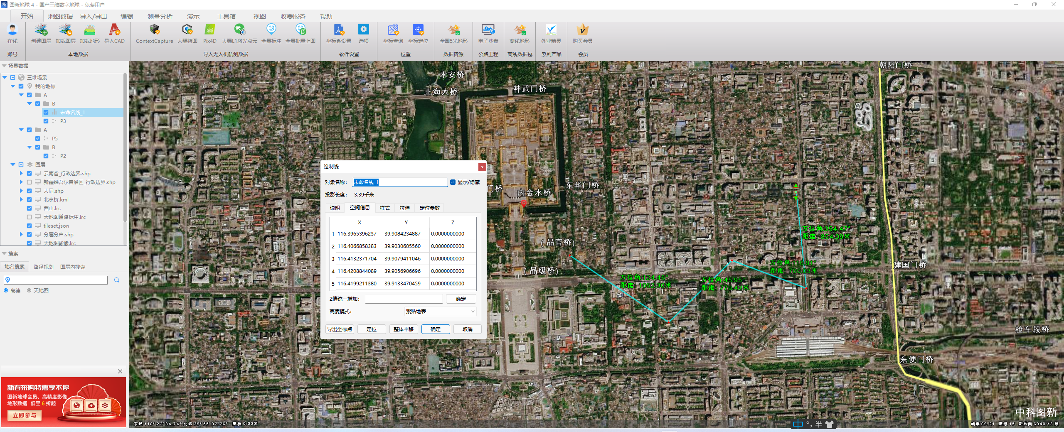
Task: Select the 天地图 radio button
Action: pyautogui.click(x=29, y=290)
